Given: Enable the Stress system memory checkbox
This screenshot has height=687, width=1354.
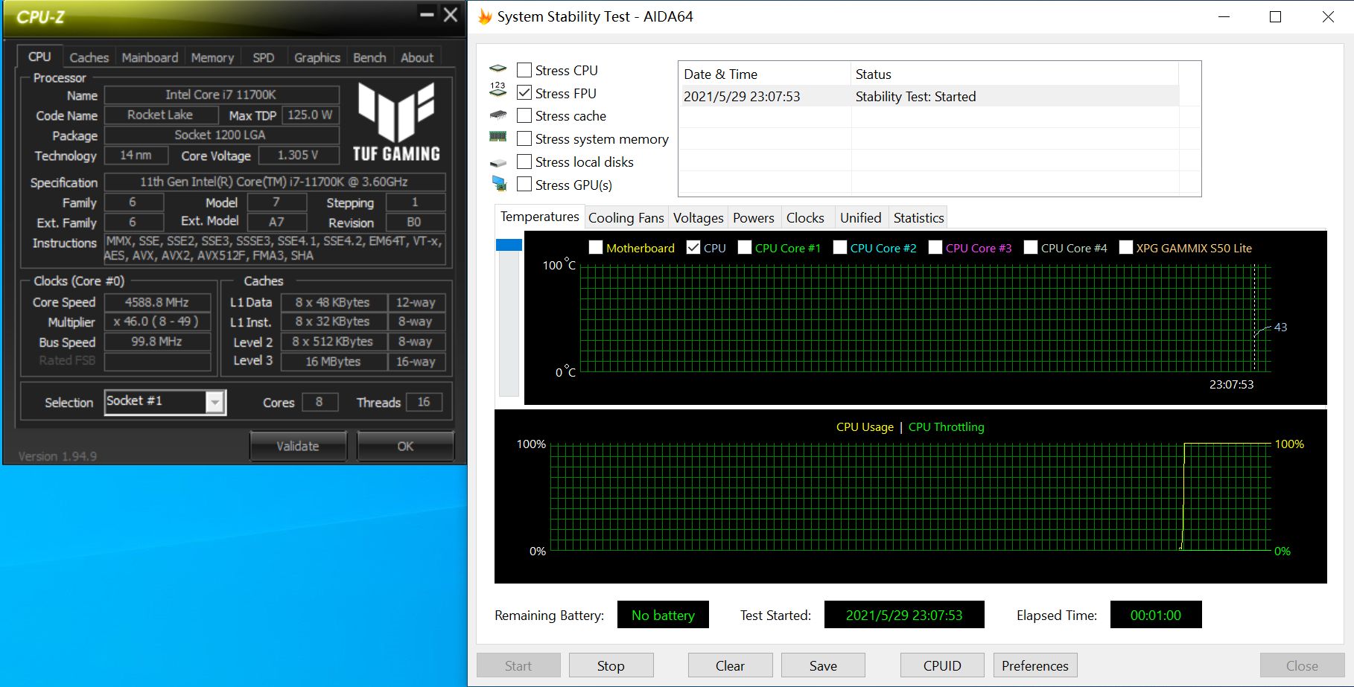Looking at the screenshot, I should click(524, 138).
